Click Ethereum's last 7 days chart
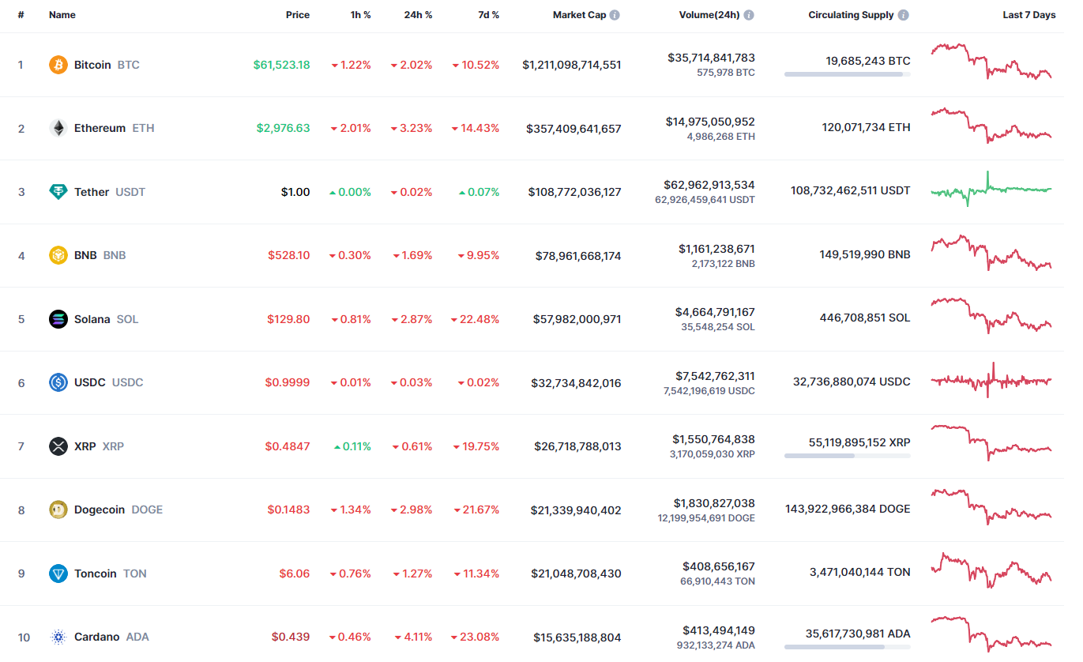This screenshot has height=662, width=1083. (x=991, y=126)
